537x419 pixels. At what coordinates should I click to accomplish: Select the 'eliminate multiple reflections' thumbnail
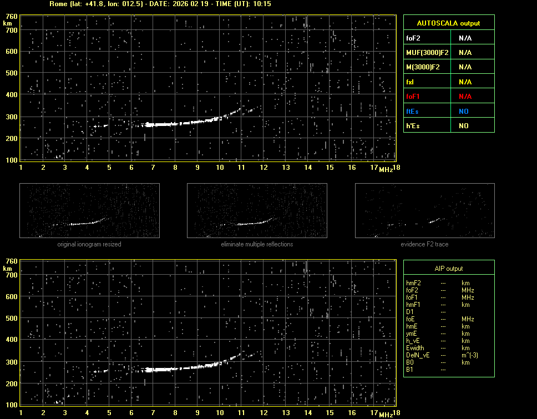(257, 211)
